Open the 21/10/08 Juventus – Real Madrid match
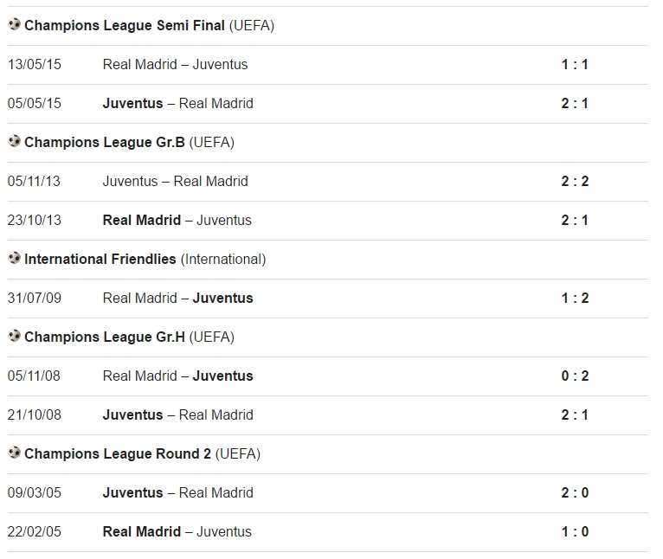 328,414
